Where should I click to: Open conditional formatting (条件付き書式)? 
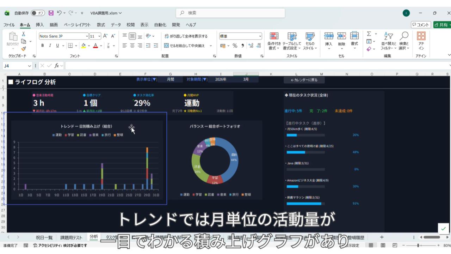coord(274,41)
